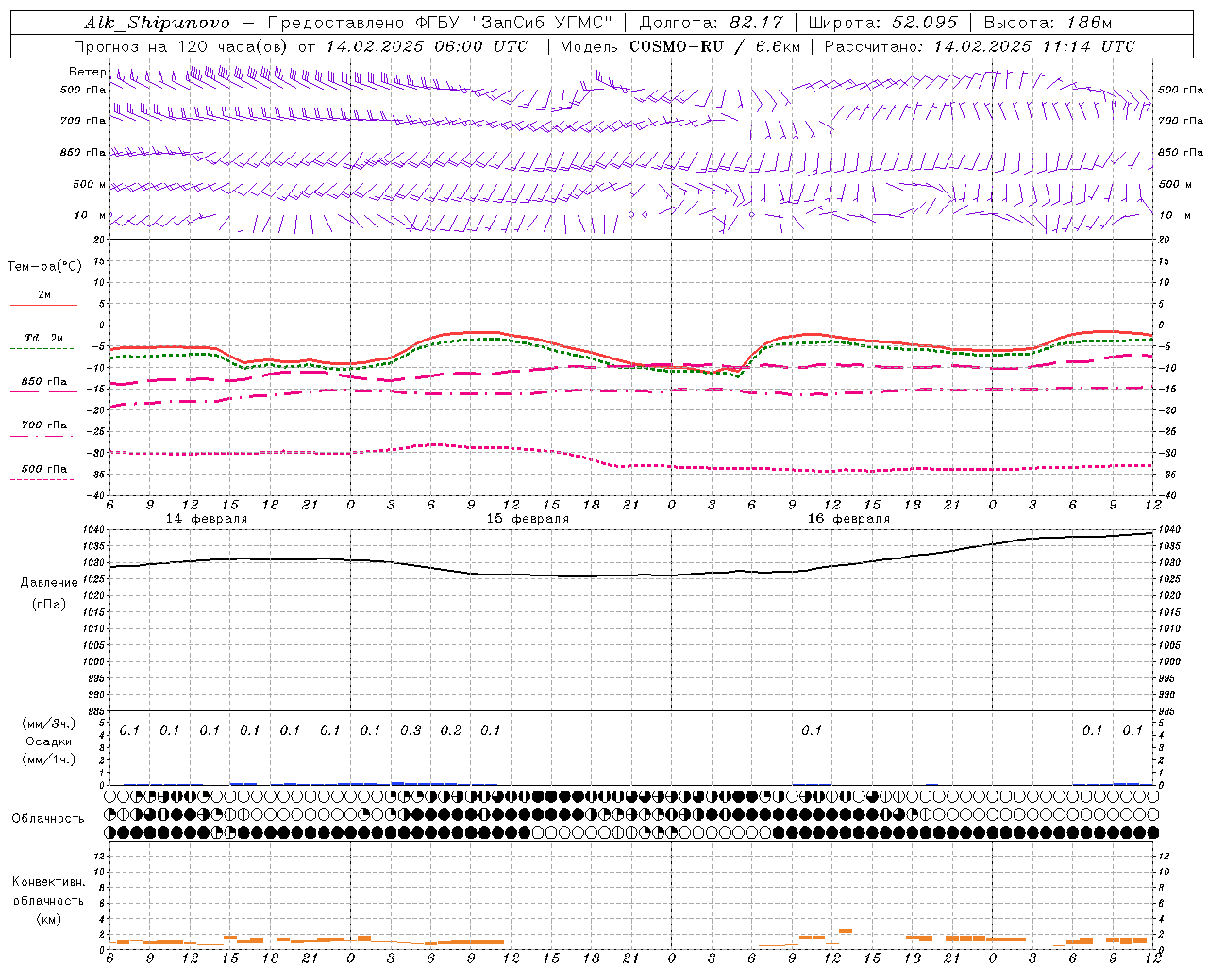This screenshot has width=1208, height=966.
Task: Select the Рассчитано: 14.02.2025 11:14 UTC timestamp
Action: coord(980,46)
